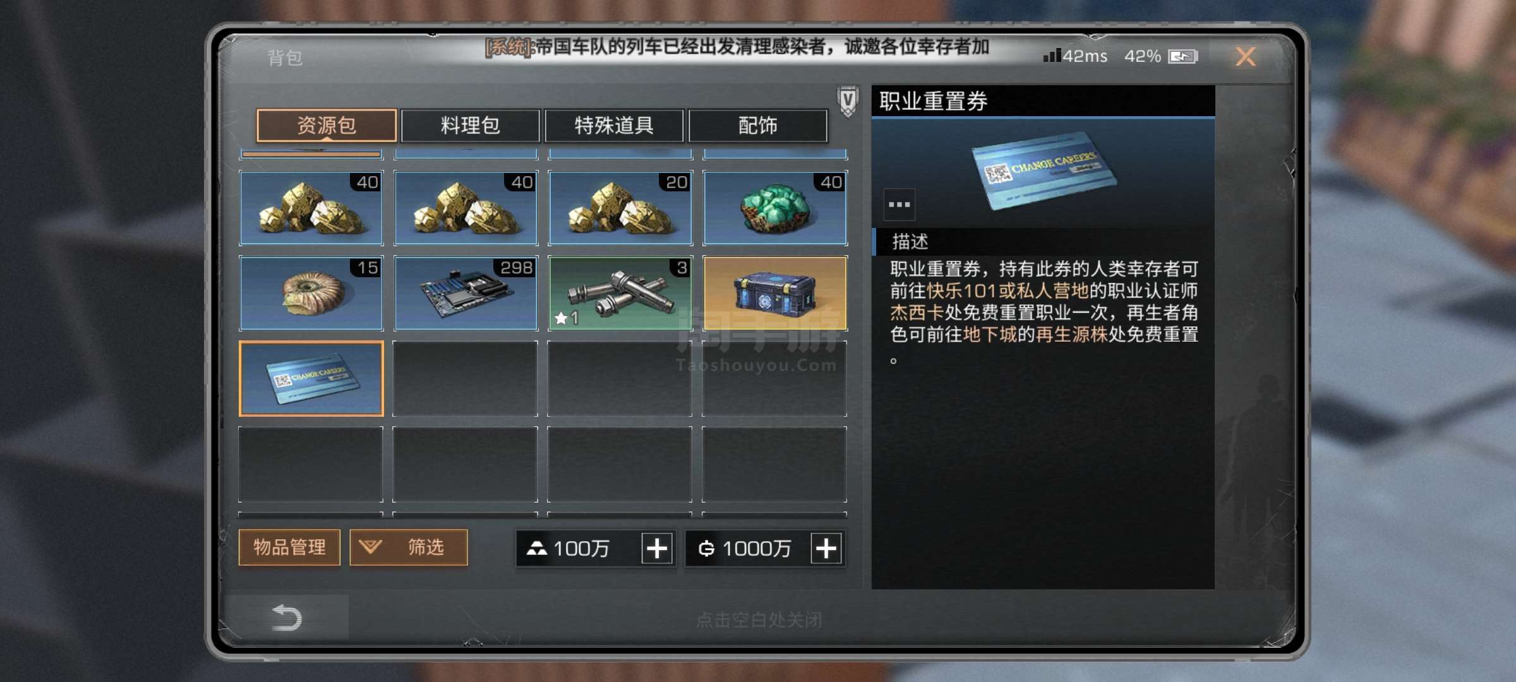Select the circuit board item with 298
Screen dimensions: 1516x682
point(466,293)
